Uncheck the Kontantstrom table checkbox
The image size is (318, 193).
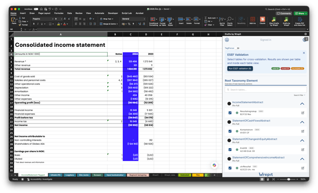[230, 131]
